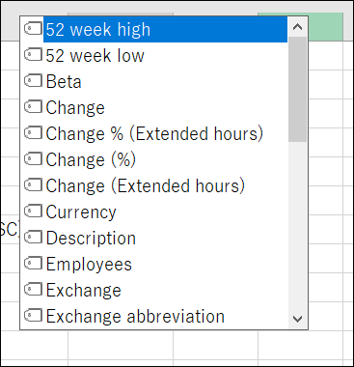Viewport: 354px width, 367px height.
Task: Pick the Change (Extended hours) field
Action: point(154,185)
